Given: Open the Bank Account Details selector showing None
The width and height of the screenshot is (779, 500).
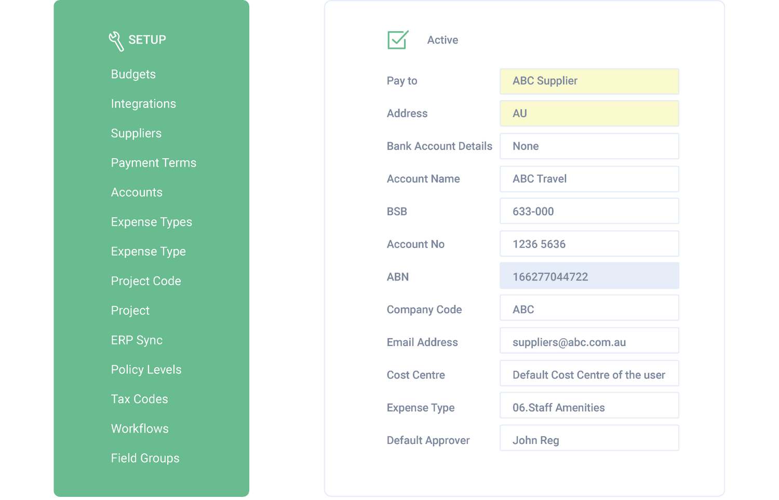Looking at the screenshot, I should (589, 146).
